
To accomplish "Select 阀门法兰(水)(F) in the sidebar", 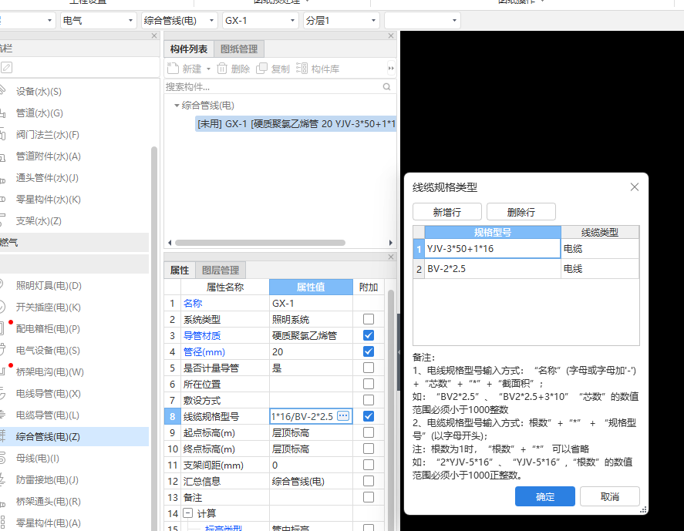I will [47, 135].
